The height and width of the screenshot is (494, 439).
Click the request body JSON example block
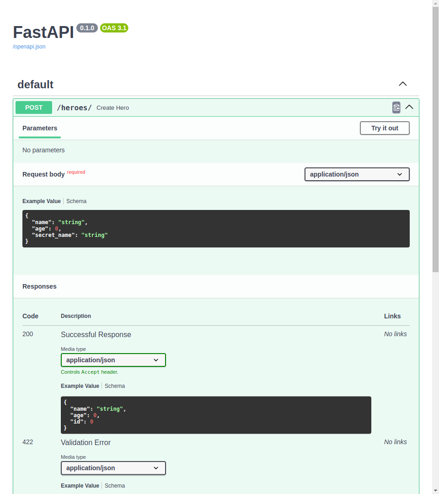coord(216,229)
